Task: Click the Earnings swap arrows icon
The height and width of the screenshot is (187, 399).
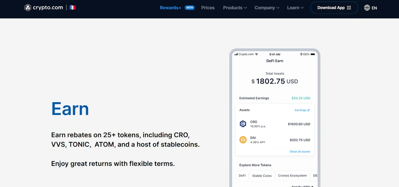Action: point(309,110)
